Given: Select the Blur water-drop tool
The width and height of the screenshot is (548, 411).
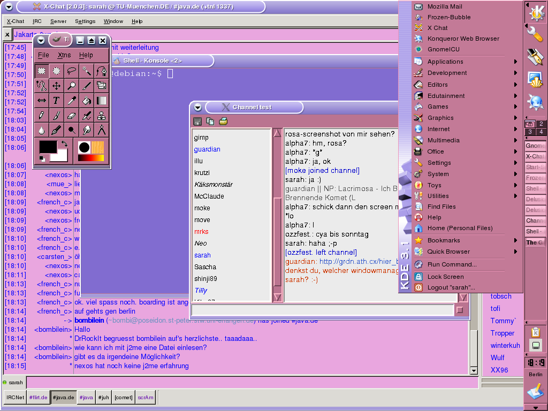Looking at the screenshot, I should [42, 131].
